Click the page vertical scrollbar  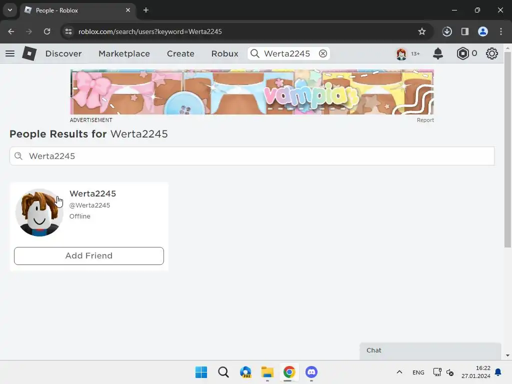point(507,150)
